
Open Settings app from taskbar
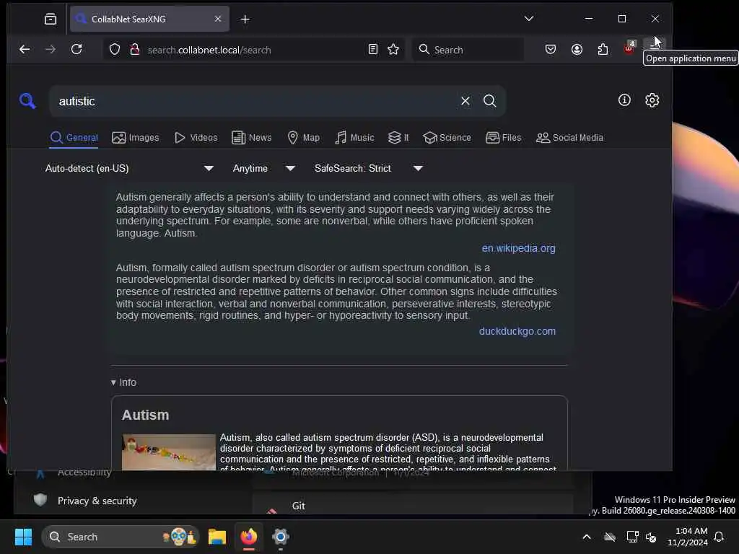click(x=280, y=537)
